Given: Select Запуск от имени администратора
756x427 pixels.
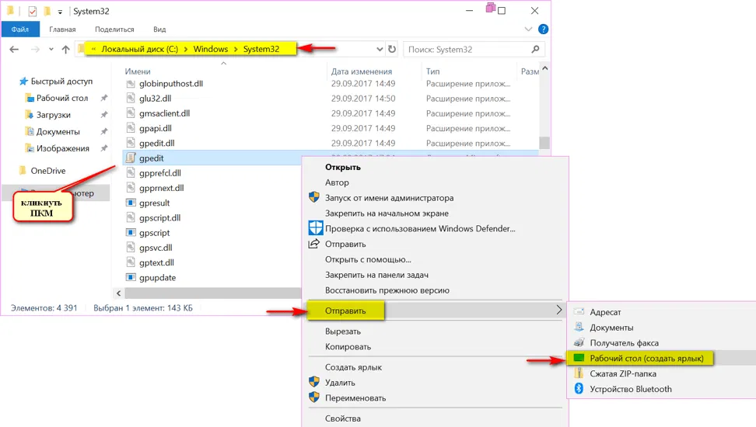Looking at the screenshot, I should [389, 198].
